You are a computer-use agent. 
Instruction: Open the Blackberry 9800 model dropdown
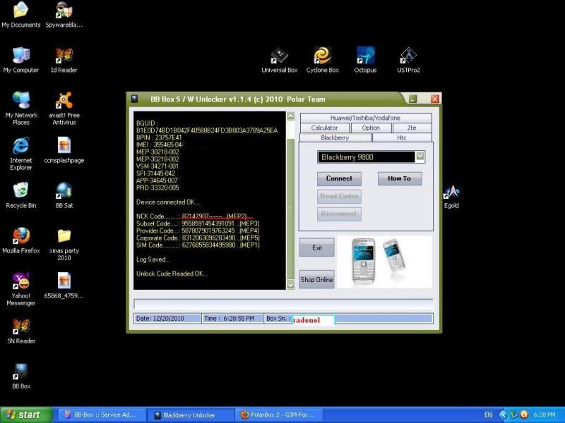pyautogui.click(x=420, y=157)
